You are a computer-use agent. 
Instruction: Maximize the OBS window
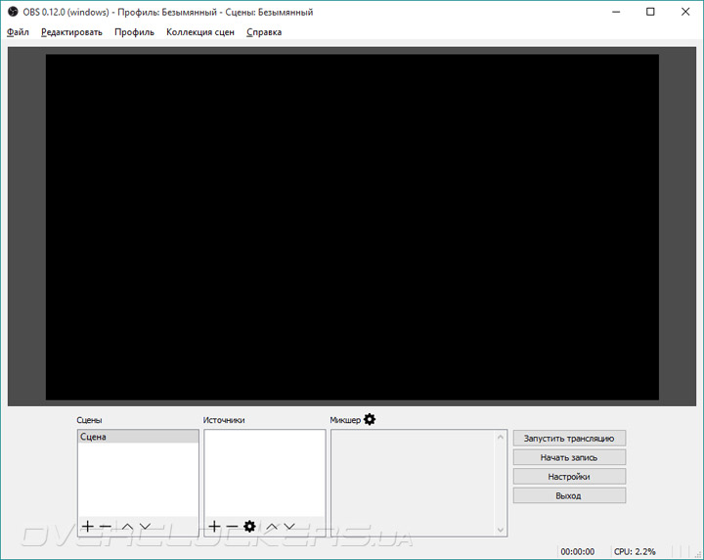tap(650, 12)
